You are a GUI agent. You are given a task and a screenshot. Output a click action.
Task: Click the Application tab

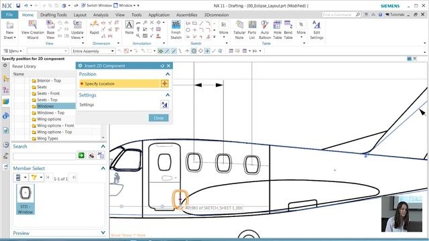coord(159,15)
